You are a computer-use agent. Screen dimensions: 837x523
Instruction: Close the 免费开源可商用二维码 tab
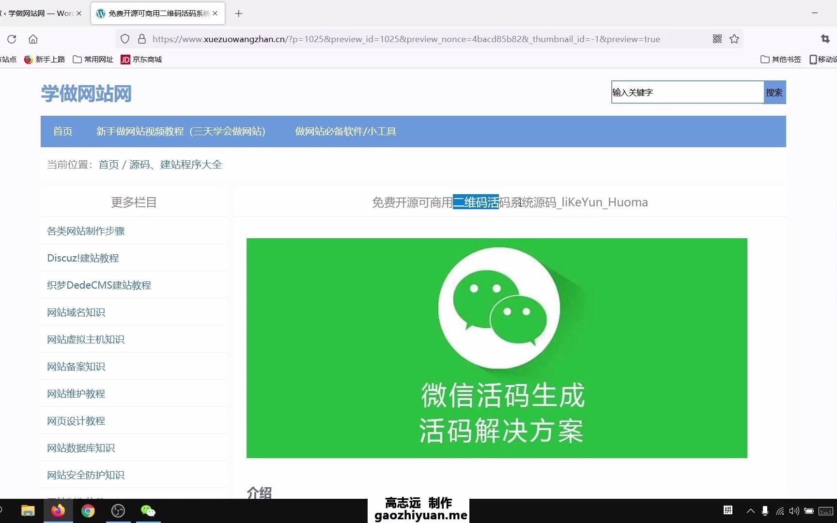pyautogui.click(x=215, y=14)
